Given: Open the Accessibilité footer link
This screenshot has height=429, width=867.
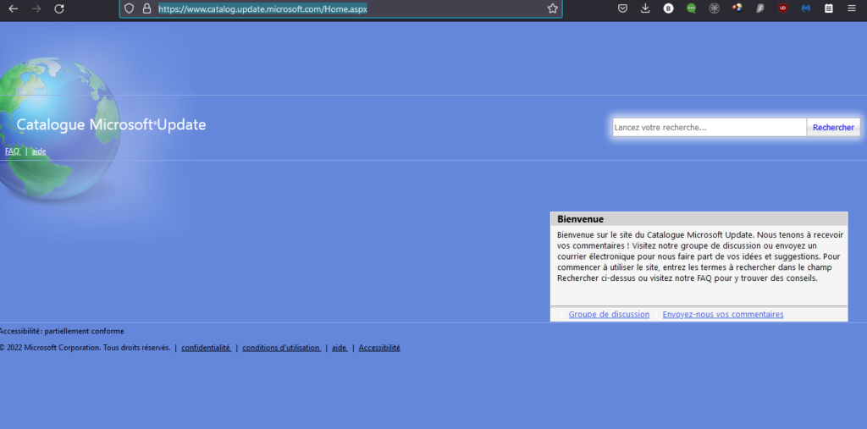Looking at the screenshot, I should pyautogui.click(x=379, y=348).
